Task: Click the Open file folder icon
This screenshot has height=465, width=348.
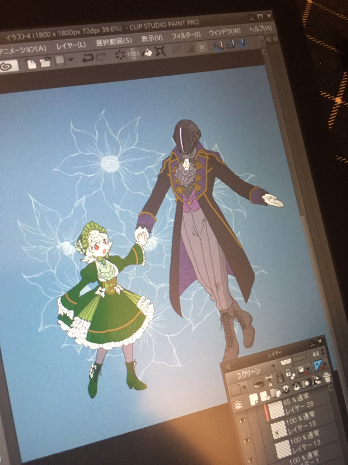Action: pos(45,63)
